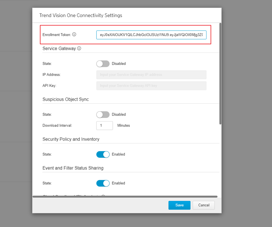Click the Security Policy and Inventory heading
Viewport: 272px width, 227px height.
click(71, 139)
